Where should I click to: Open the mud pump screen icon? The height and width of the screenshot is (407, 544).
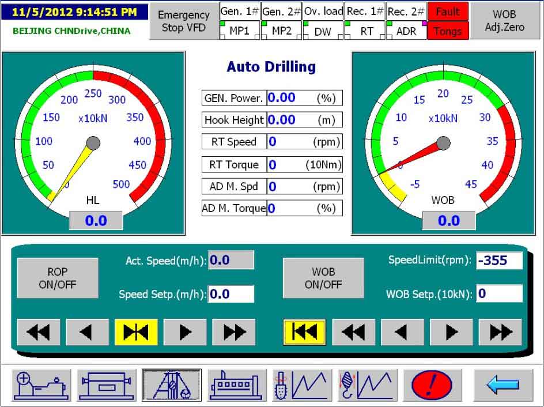[42, 385]
